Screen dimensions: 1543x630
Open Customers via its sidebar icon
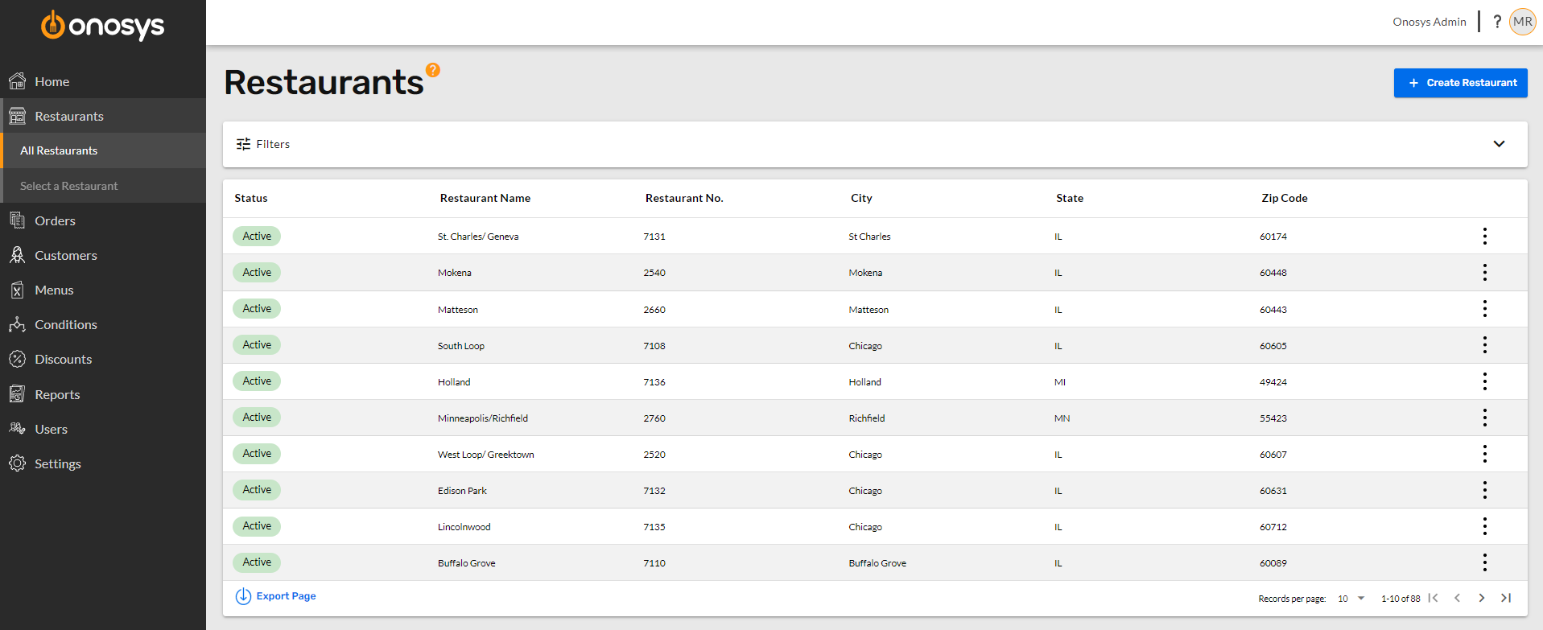coord(17,255)
